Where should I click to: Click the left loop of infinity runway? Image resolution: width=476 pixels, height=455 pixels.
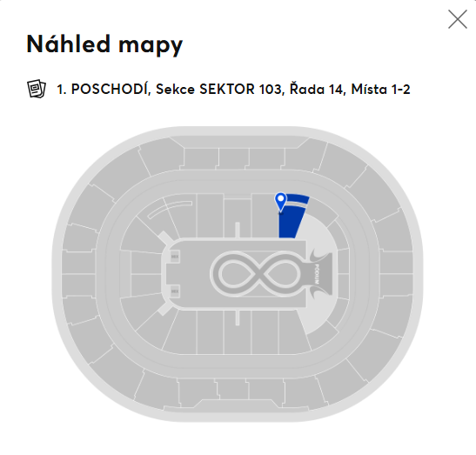235,273
